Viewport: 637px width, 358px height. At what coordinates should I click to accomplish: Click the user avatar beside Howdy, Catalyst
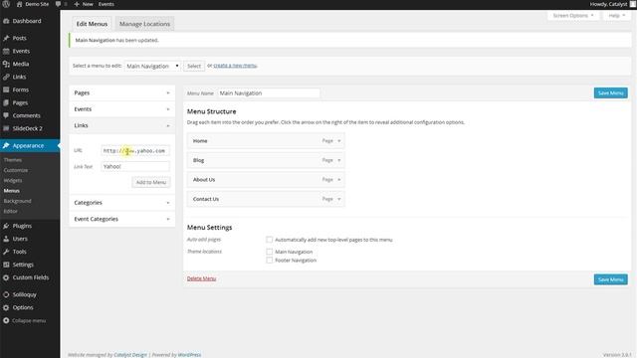[633, 4]
